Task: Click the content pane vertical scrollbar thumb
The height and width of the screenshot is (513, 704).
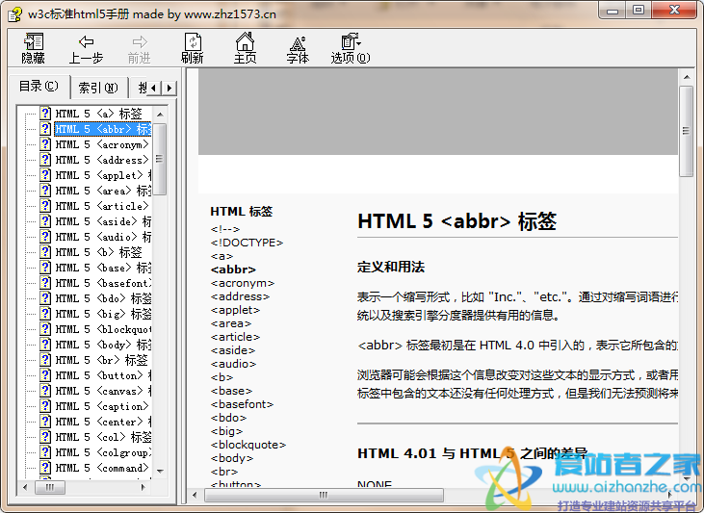Action: click(686, 131)
